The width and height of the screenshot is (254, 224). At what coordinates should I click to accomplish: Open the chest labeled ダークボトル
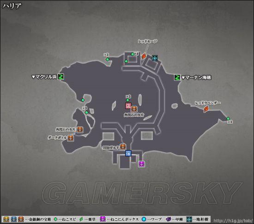(71, 138)
